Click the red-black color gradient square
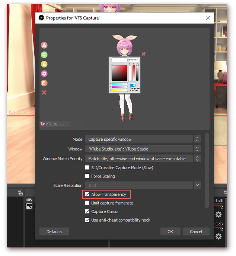Screen dimensions: 236x256 (119, 73)
